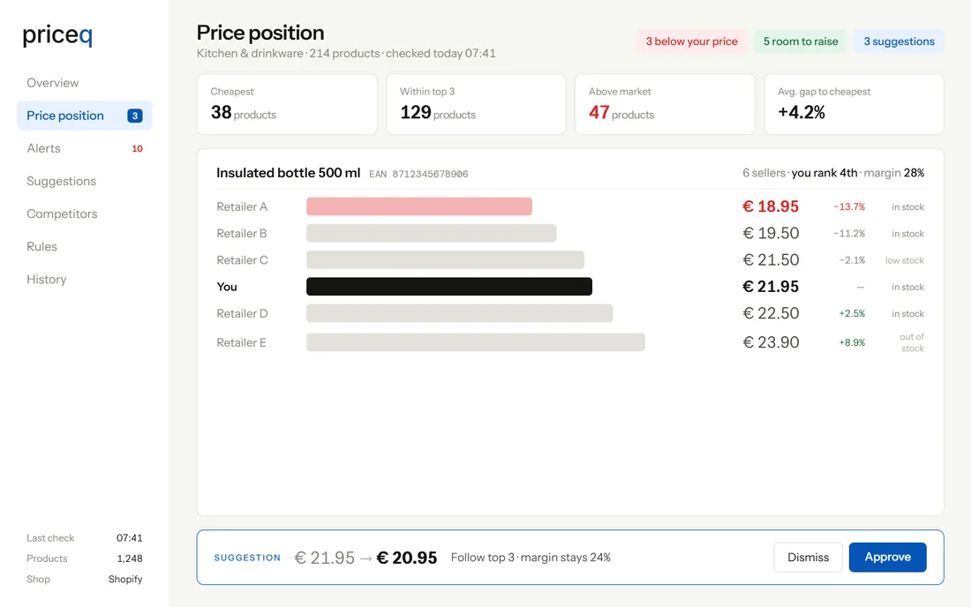Click the −11.2% difference value
Screen dimensions: 971x607
pos(849,233)
